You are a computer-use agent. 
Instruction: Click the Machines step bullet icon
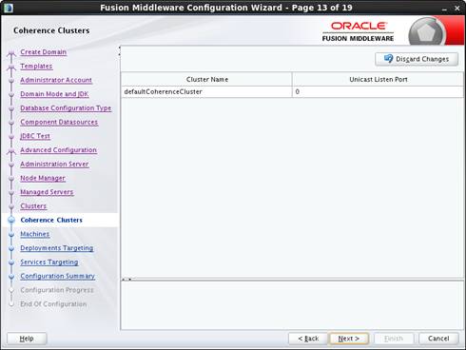point(11,234)
